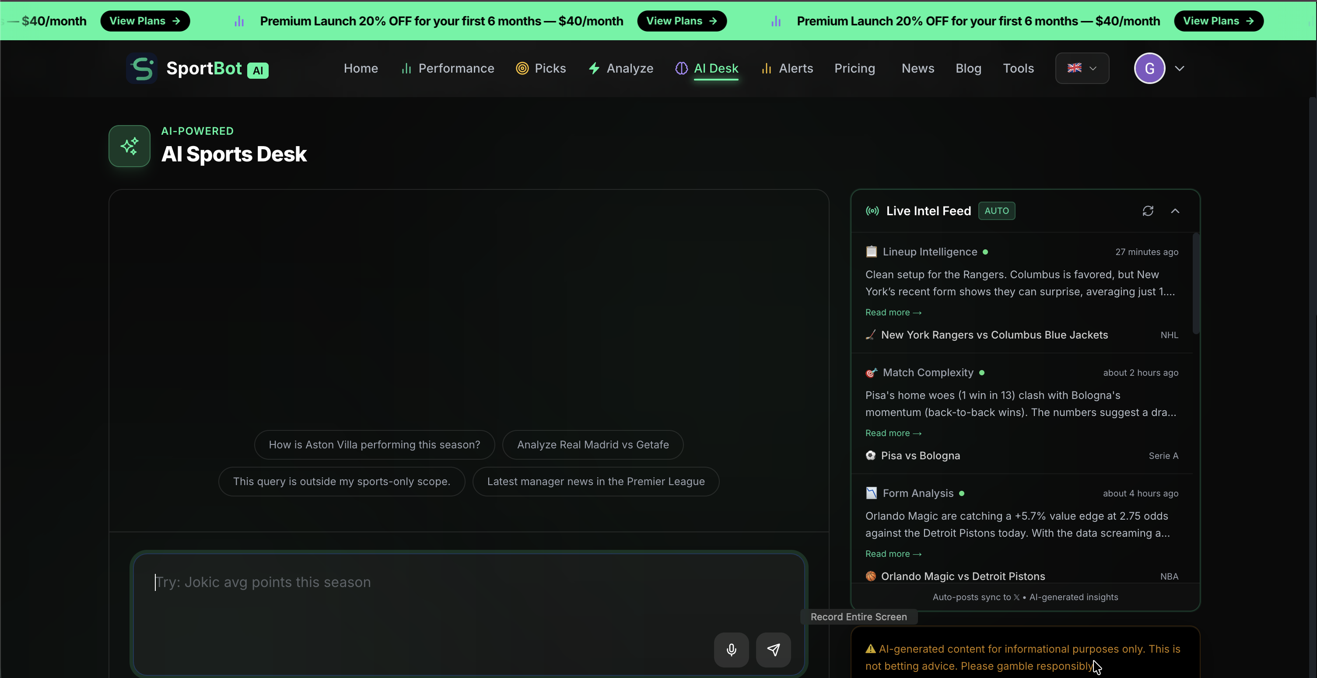Select the Analyze Real Madrid vs Getafe suggestion
This screenshot has height=678, width=1317.
pos(592,444)
